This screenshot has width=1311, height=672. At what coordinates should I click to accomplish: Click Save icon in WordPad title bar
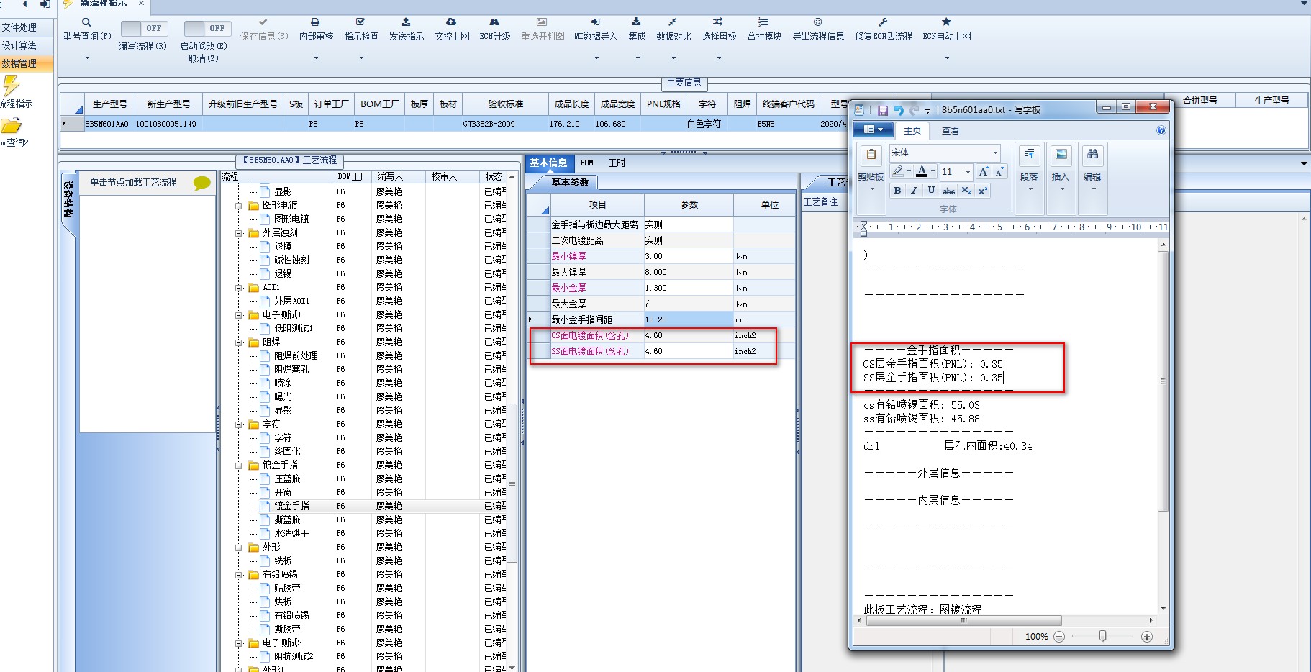click(883, 110)
